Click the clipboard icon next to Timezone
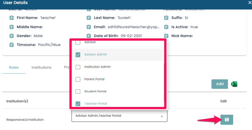252x130 pixels. 11,45
